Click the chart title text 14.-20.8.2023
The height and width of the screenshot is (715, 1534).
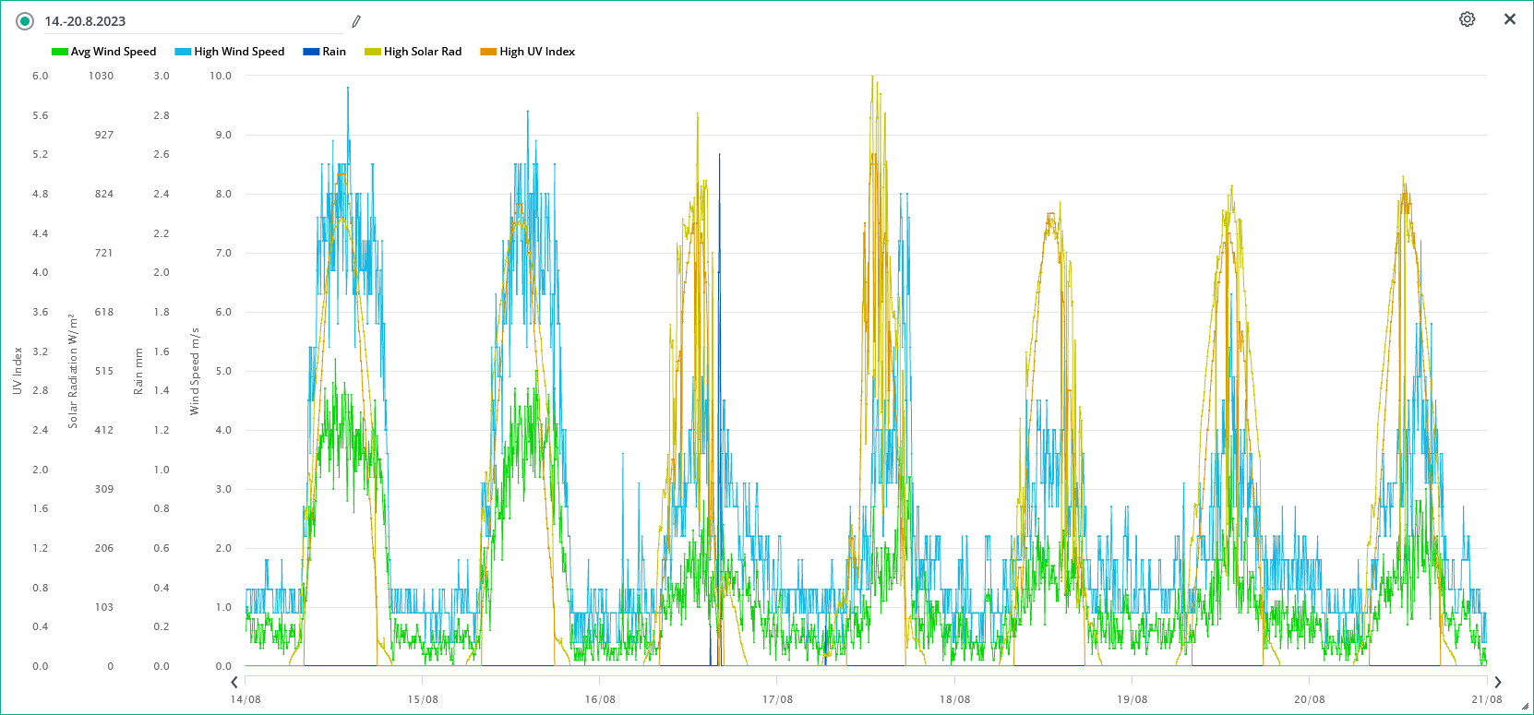[x=85, y=21]
